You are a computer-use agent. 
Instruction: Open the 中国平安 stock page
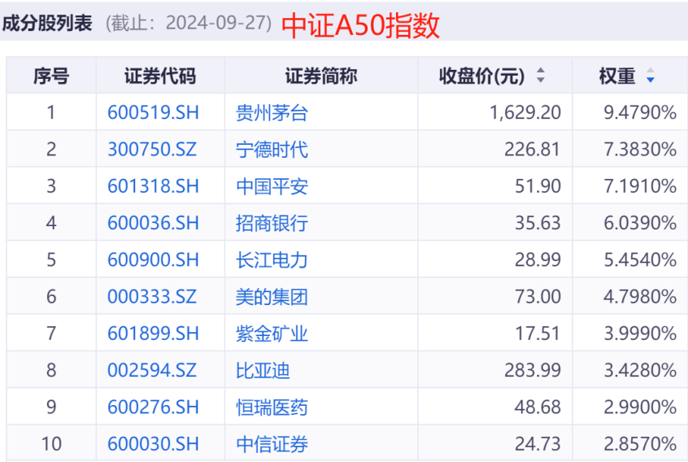(272, 186)
